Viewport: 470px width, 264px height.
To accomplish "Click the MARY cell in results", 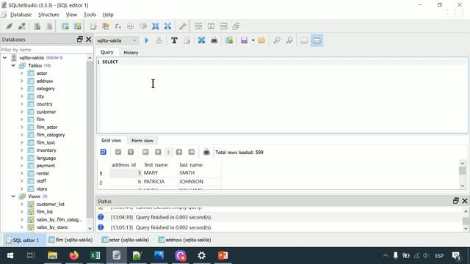I will [x=160, y=173].
